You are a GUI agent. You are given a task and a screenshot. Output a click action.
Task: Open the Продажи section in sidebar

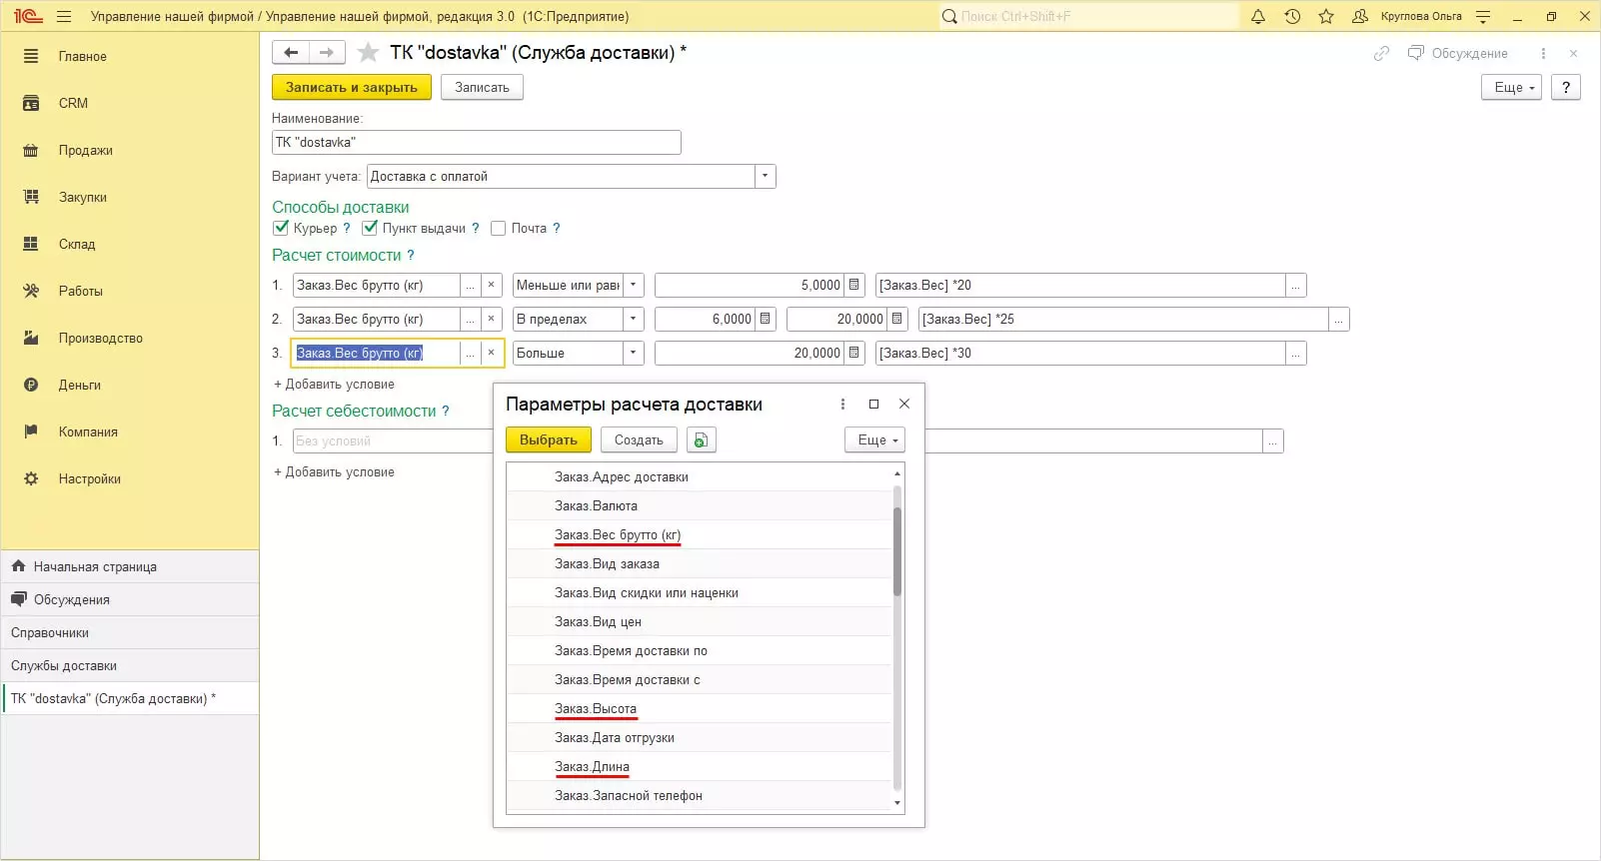(85, 151)
